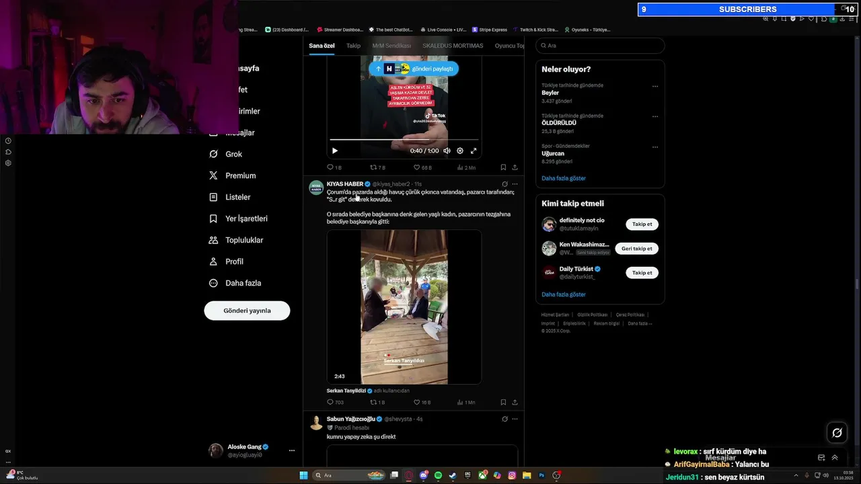Image resolution: width=861 pixels, height=484 pixels.
Task: Repost the KIYAS HABER post
Action: point(377,402)
